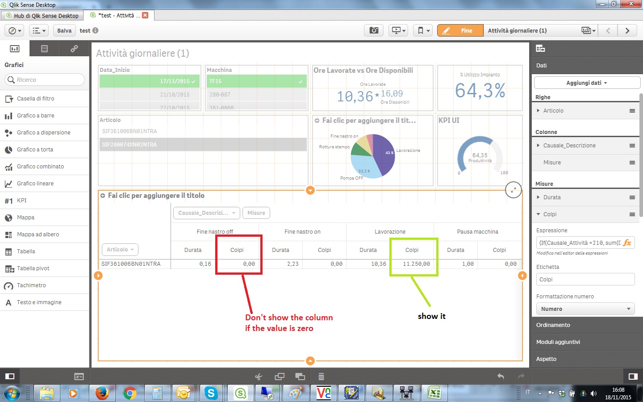Select Casella di filtro chart type
This screenshot has height=402, width=643.
(45, 99)
